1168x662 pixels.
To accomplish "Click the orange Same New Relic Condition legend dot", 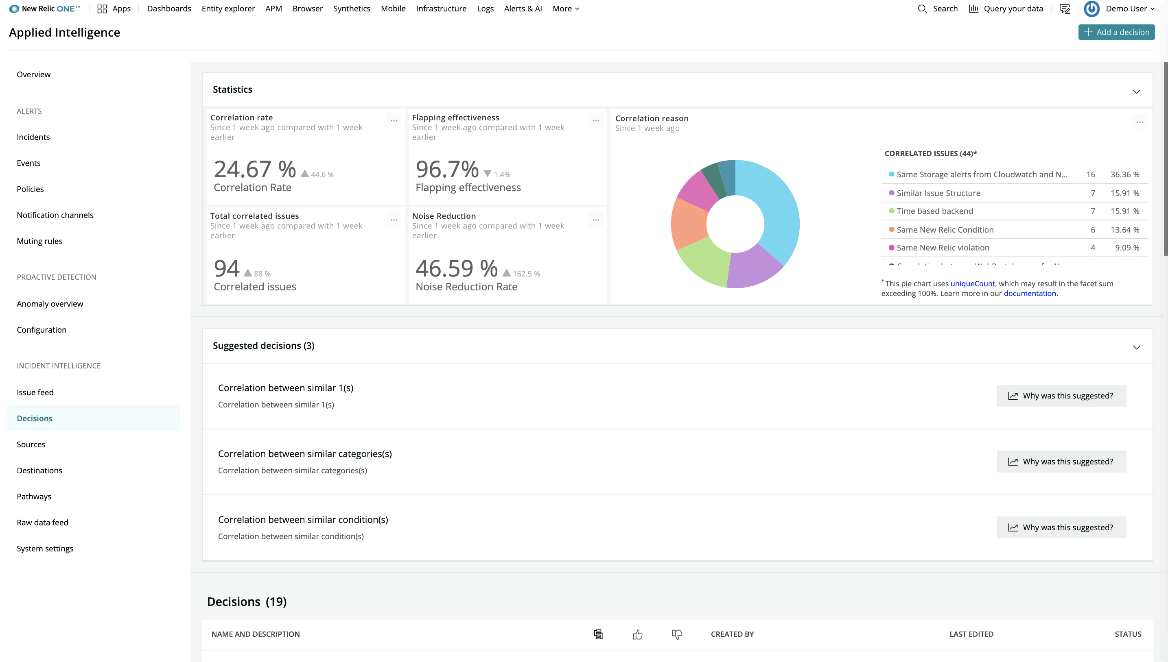I will [891, 229].
